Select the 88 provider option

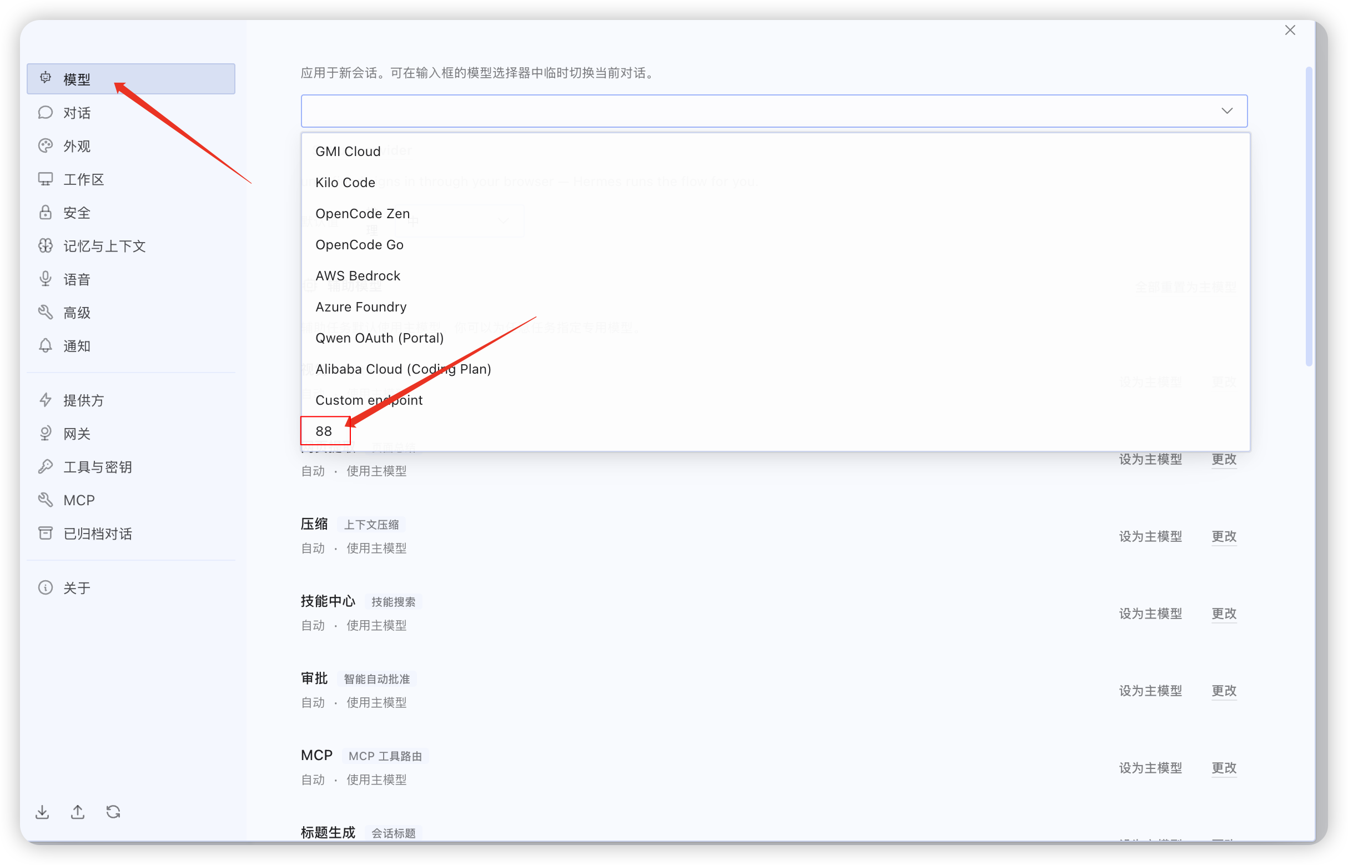click(776, 431)
